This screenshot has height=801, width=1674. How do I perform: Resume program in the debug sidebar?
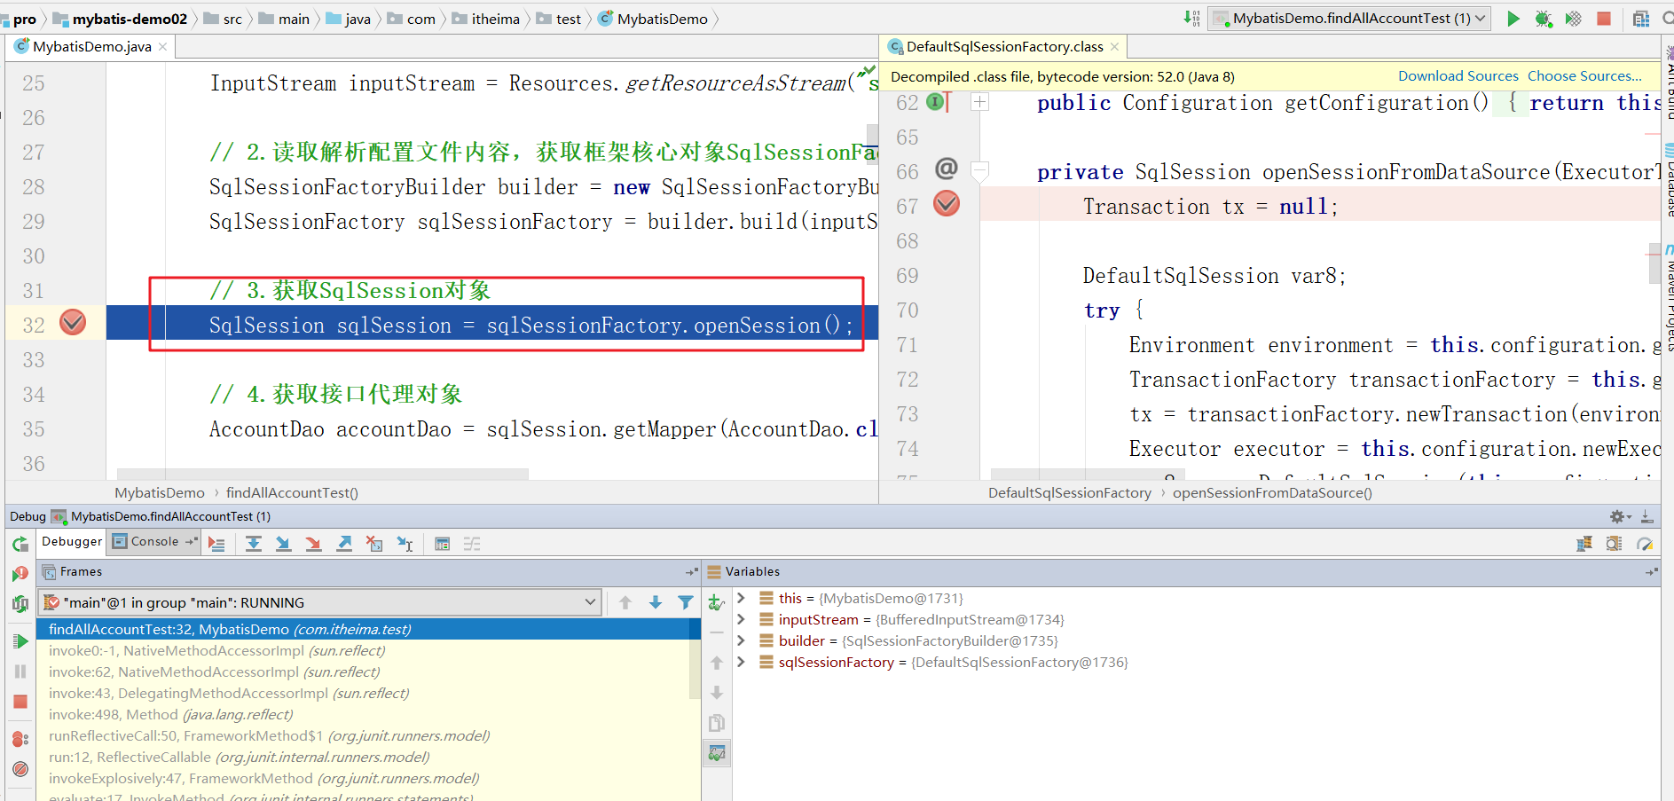(x=20, y=641)
